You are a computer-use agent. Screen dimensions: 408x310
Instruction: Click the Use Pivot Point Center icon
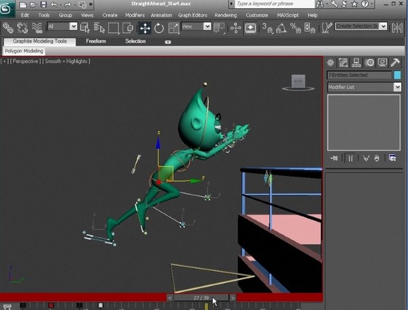219,28
